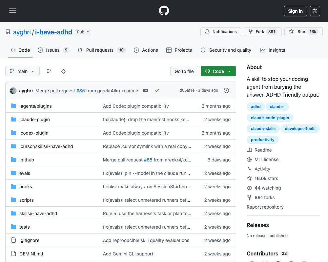View commit history clock icon

point(226,90)
